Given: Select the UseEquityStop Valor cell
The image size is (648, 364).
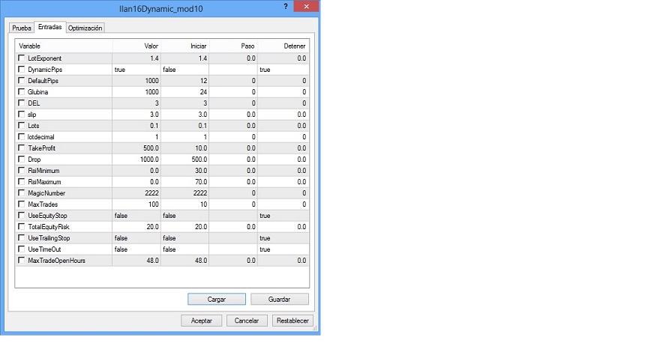Looking at the screenshot, I should (136, 216).
